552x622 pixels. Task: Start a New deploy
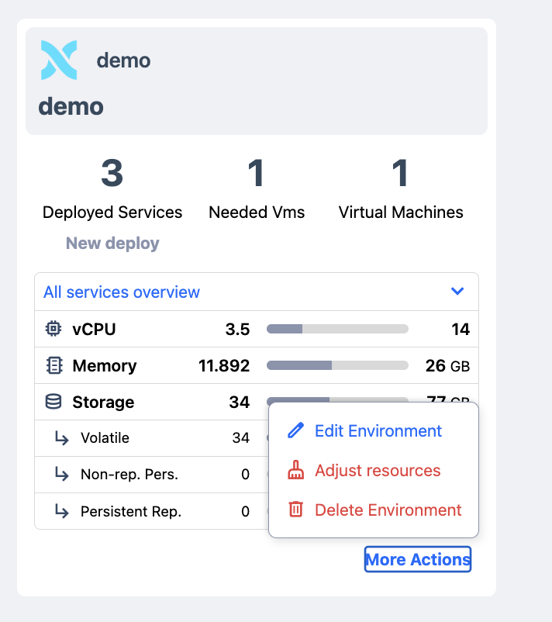pyautogui.click(x=112, y=244)
